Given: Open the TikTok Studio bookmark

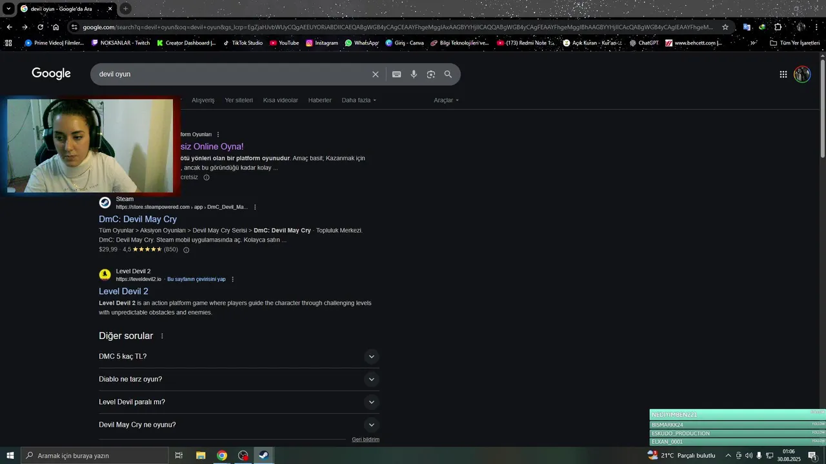Looking at the screenshot, I should click(x=243, y=43).
